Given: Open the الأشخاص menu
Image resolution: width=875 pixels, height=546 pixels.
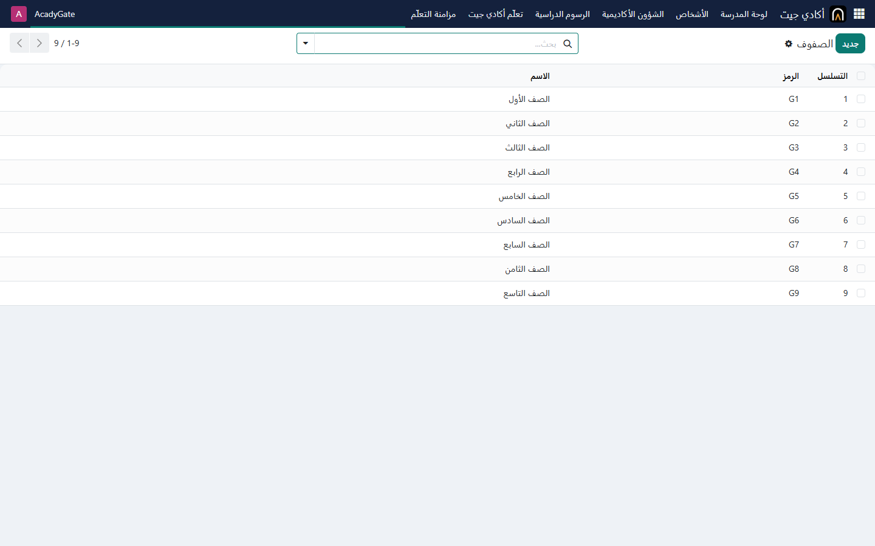Looking at the screenshot, I should pos(692,14).
